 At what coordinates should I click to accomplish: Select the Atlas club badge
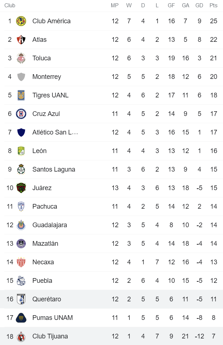pyautogui.click(x=22, y=39)
